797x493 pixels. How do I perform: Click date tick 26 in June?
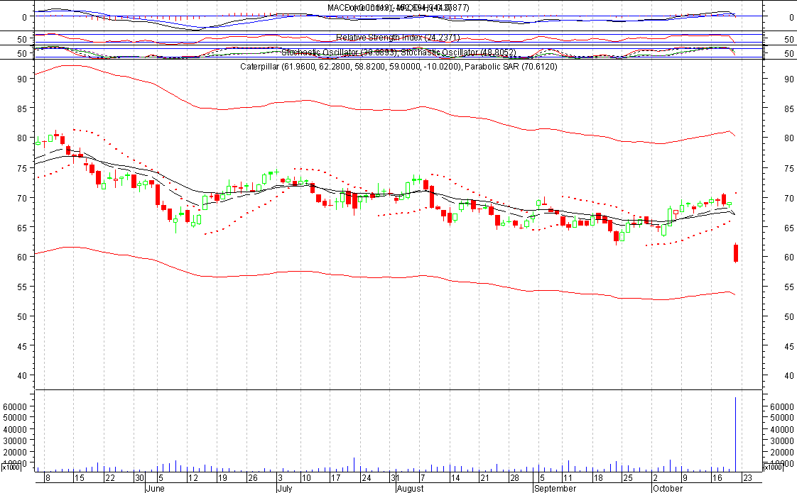[x=253, y=478]
